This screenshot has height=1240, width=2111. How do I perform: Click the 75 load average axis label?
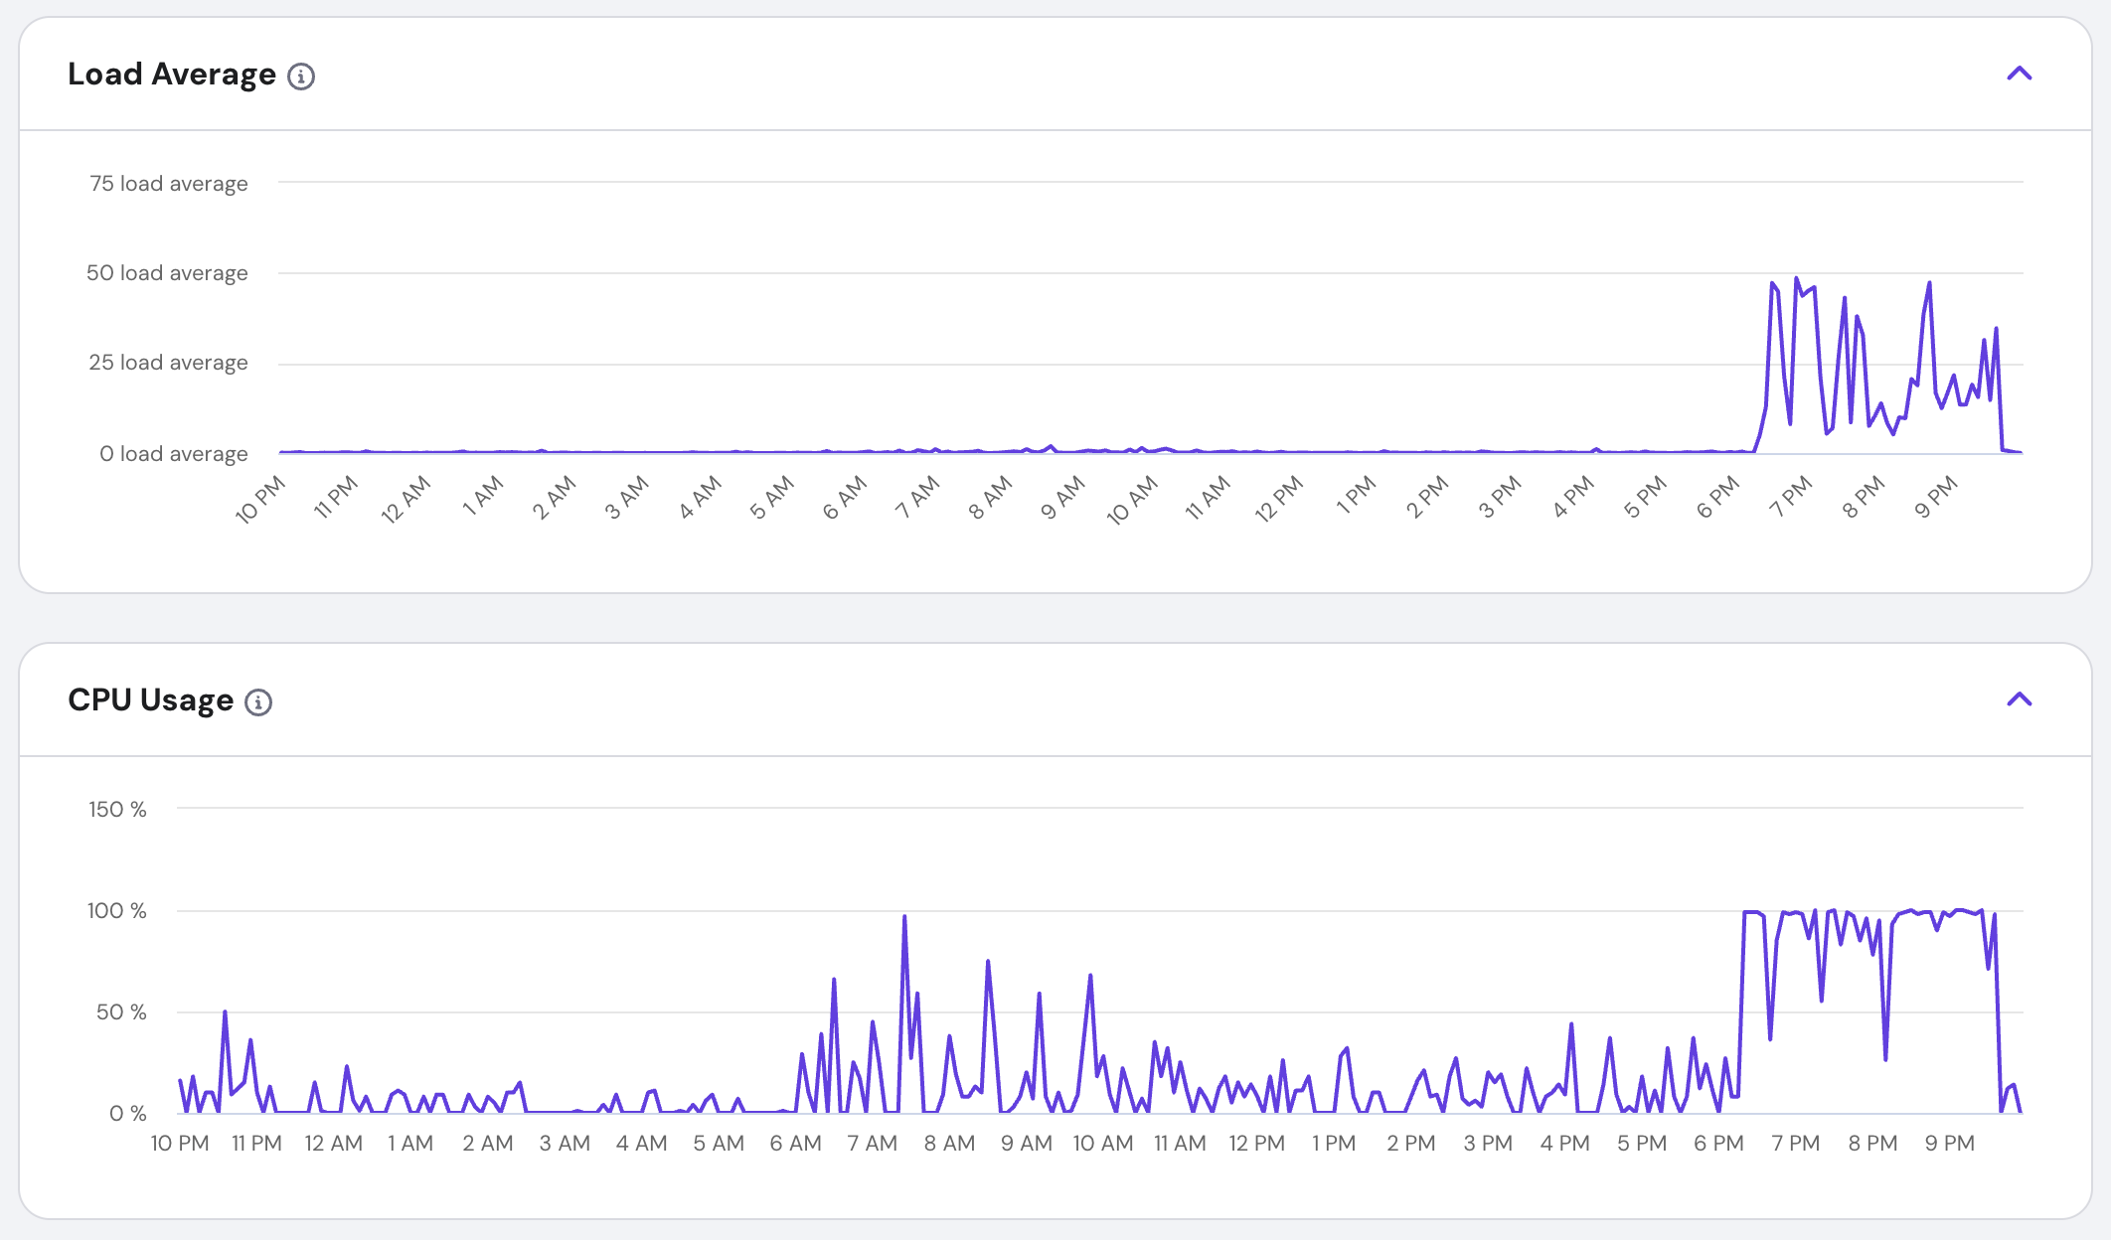(168, 184)
